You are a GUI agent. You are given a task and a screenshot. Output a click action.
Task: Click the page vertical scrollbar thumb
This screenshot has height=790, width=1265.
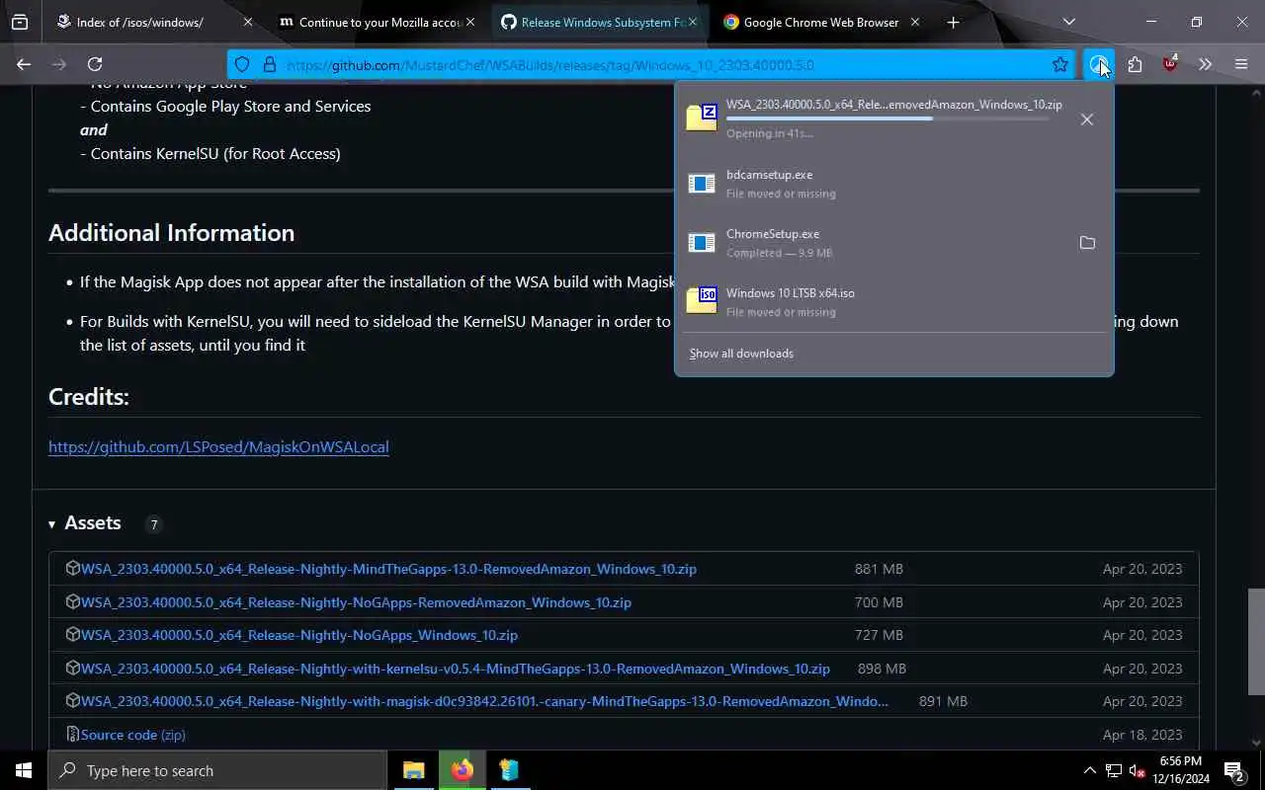tap(1256, 642)
